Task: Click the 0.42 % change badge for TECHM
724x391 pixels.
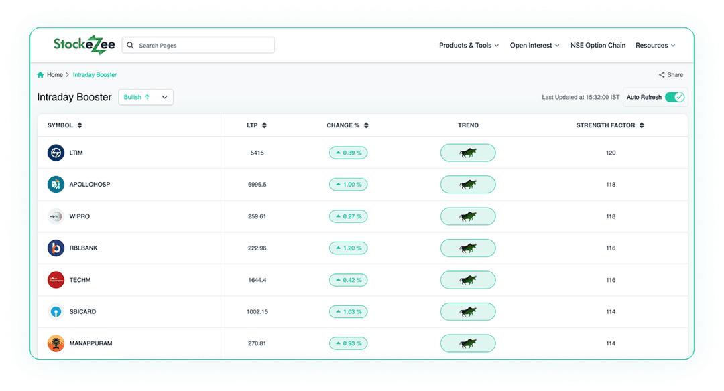Action: click(348, 280)
